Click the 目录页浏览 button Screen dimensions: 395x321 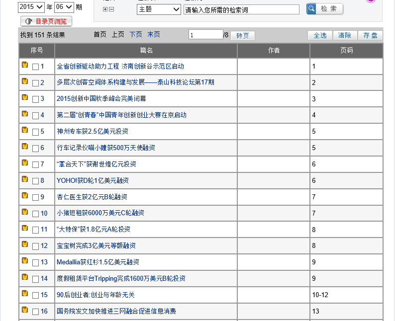46,21
